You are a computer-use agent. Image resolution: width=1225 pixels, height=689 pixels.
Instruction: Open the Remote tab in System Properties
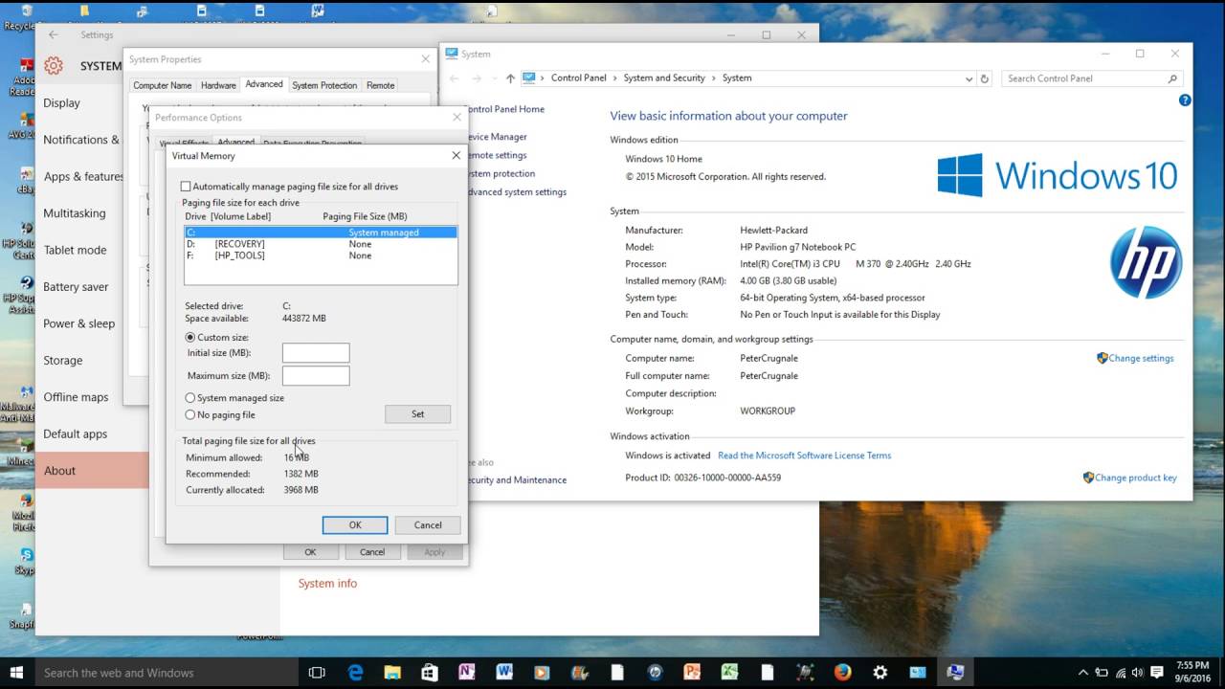(380, 85)
